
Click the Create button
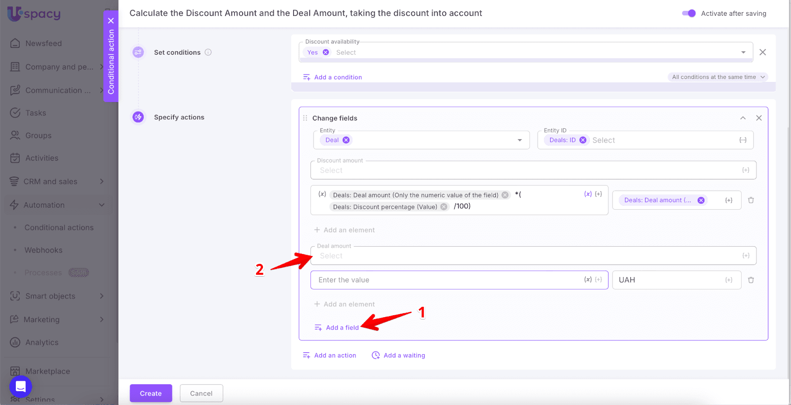click(151, 393)
